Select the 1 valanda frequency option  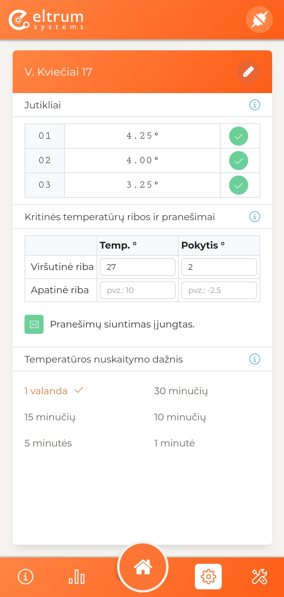[46, 391]
